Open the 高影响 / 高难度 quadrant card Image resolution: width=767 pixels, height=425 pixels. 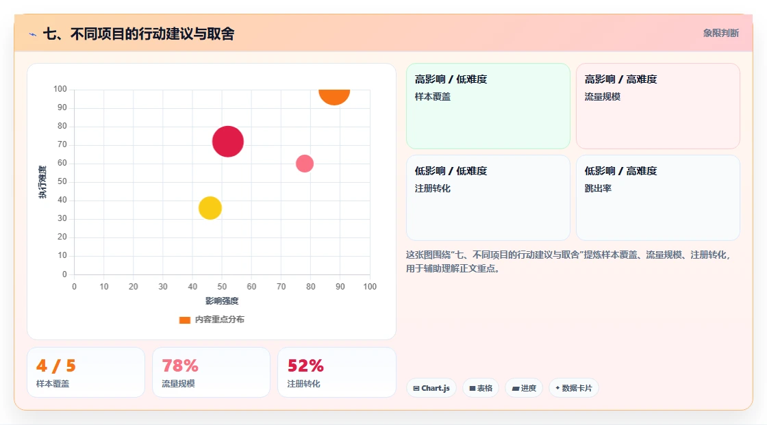tap(657, 105)
